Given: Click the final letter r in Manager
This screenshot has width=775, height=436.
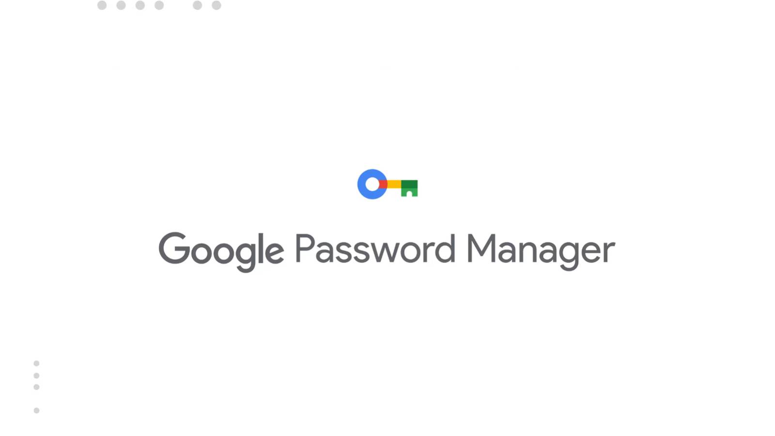Looking at the screenshot, I should (x=609, y=252).
